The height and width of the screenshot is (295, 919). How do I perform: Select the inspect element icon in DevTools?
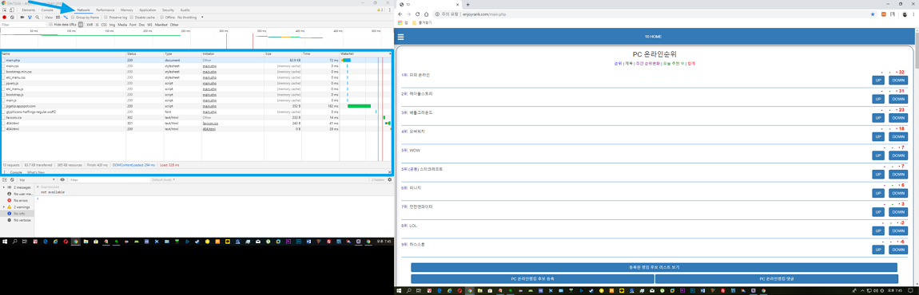pos(5,10)
